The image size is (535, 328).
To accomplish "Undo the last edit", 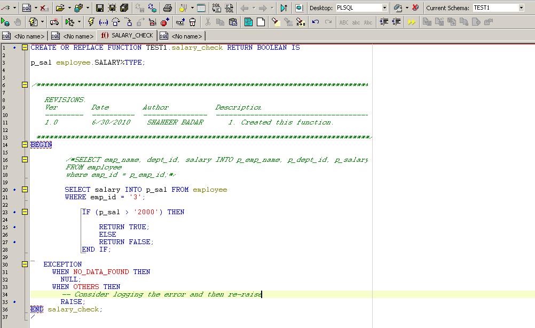I will [x=316, y=22].
